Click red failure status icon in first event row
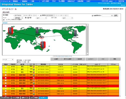Viewport: 126px width, 99px height. click(34, 67)
